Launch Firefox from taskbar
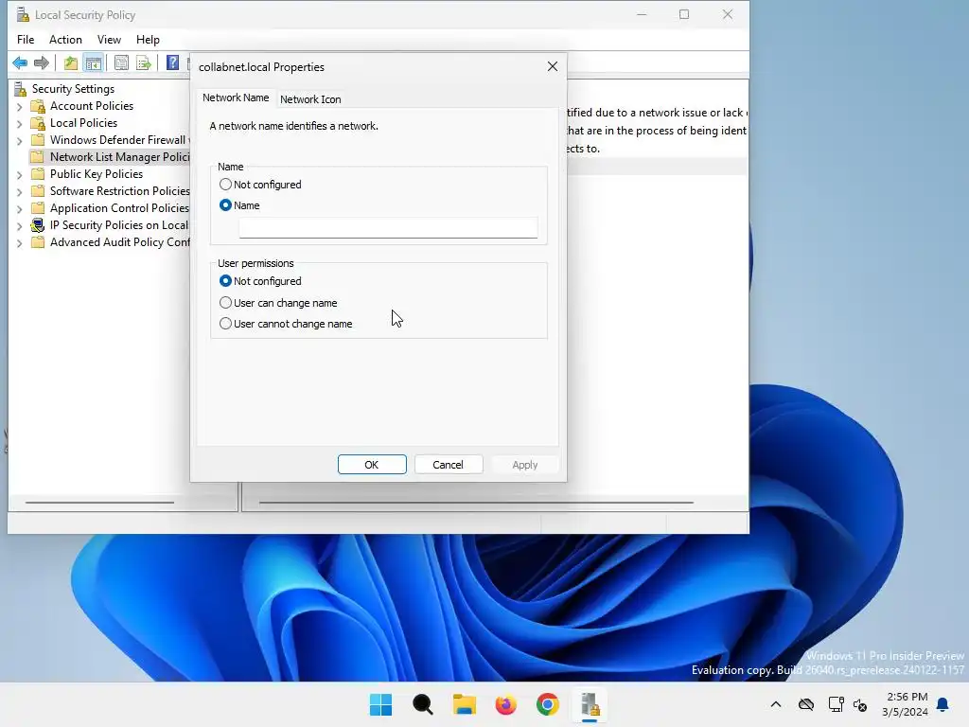This screenshot has height=727, width=969. [x=505, y=704]
